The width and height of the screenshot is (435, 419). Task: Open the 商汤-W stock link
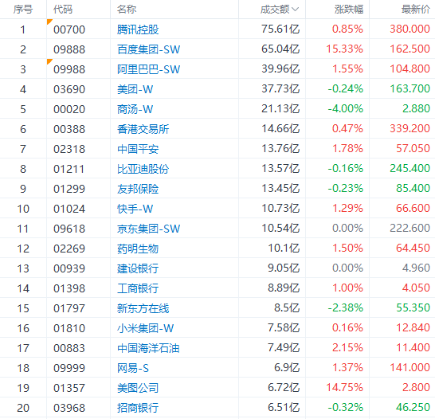click(135, 109)
